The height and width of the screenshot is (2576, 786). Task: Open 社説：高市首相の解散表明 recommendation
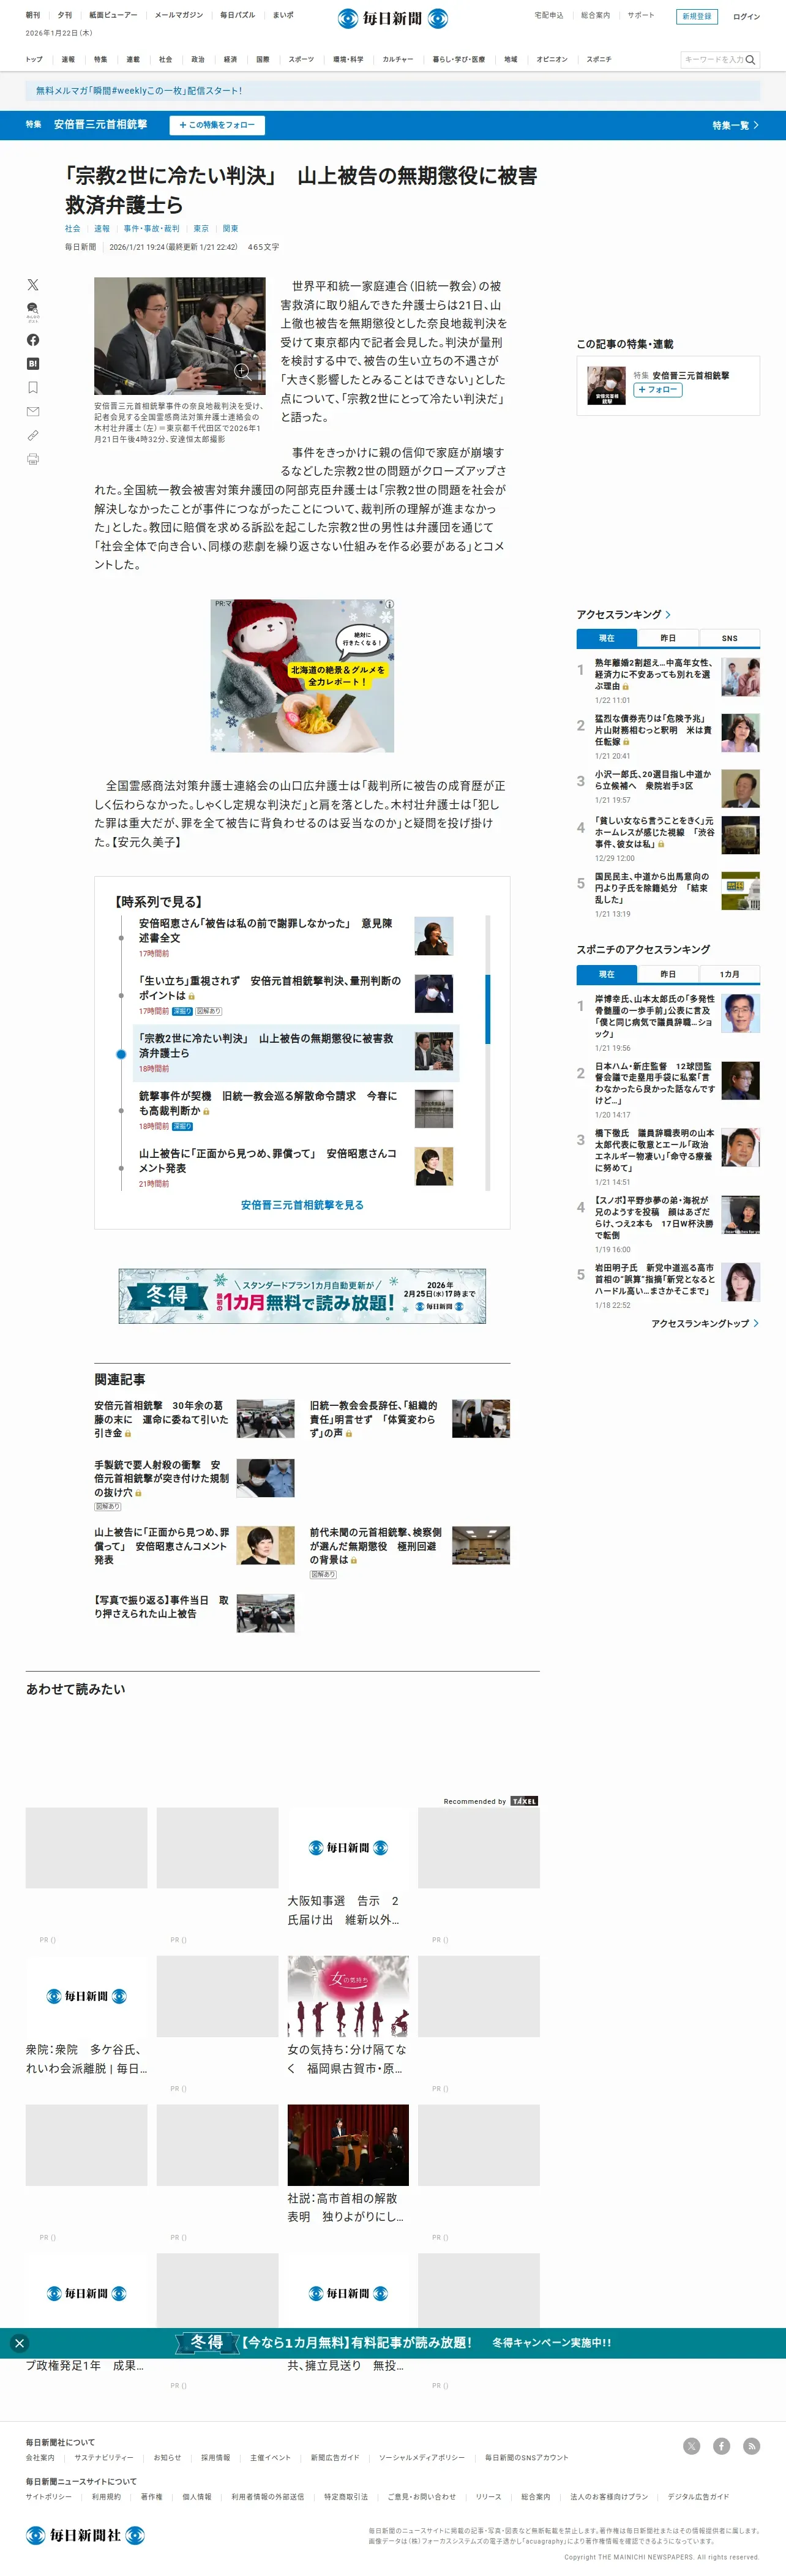(x=348, y=2165)
